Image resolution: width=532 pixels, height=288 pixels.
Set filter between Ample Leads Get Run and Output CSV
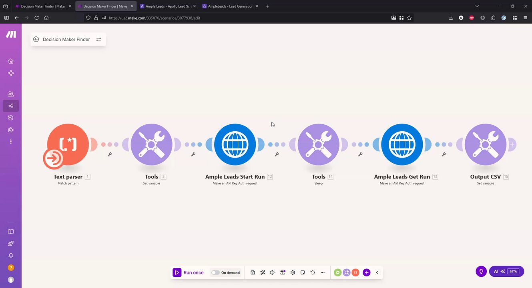(444, 154)
